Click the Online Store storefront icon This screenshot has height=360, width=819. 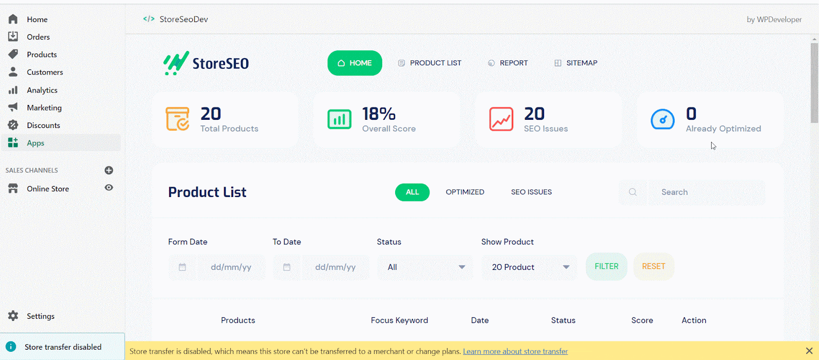click(x=13, y=189)
